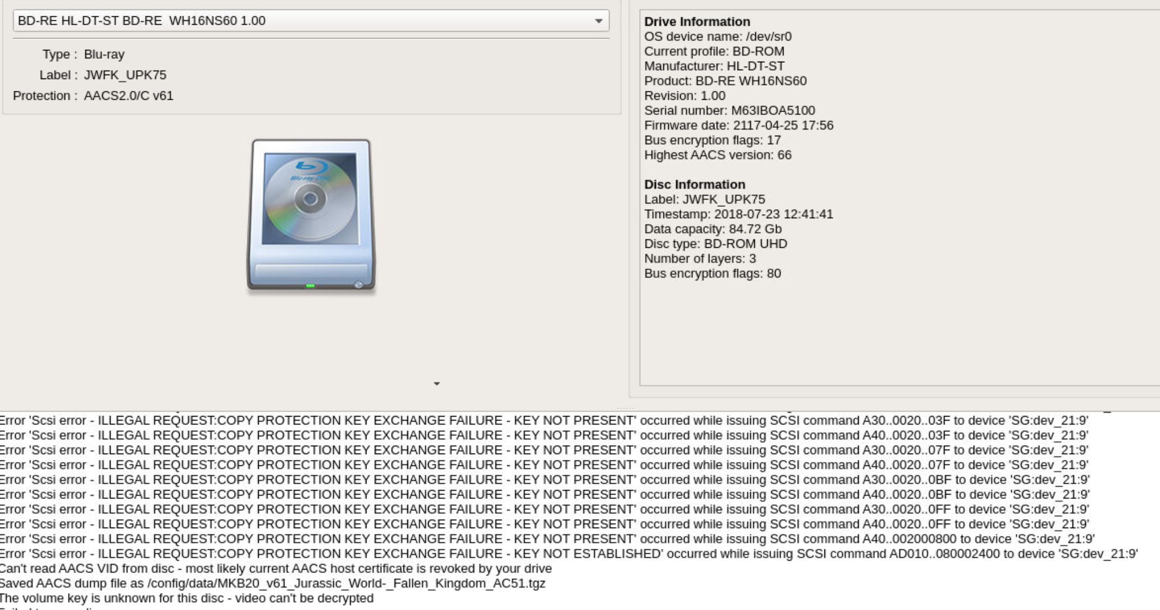Select the Protection AACS2.0/C v61 value

(x=129, y=96)
